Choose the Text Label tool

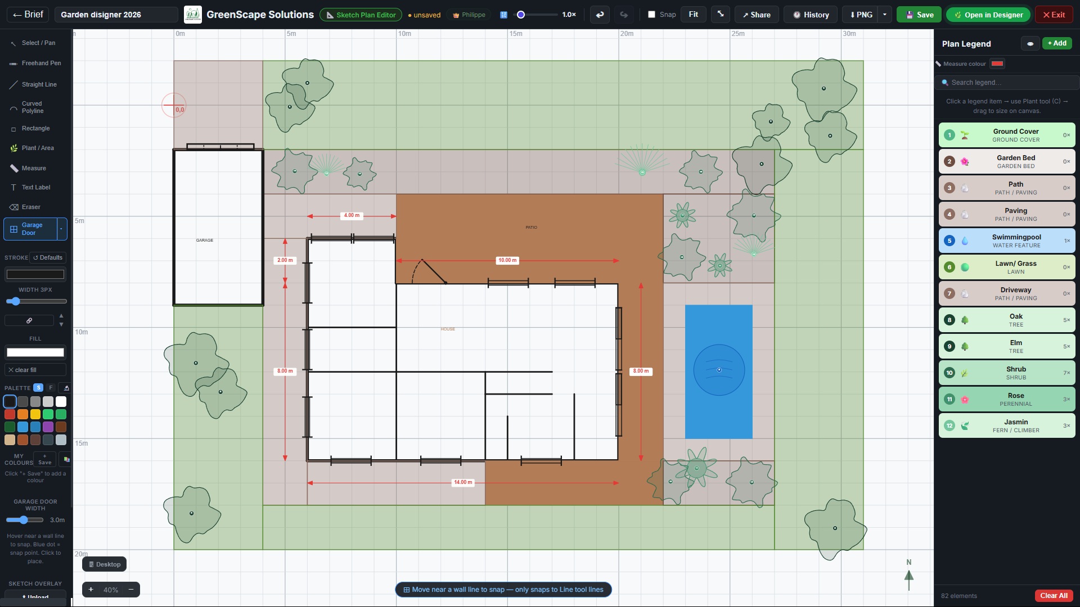[35, 188]
